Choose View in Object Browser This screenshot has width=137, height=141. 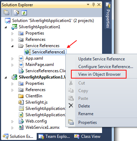[x=99, y=74]
